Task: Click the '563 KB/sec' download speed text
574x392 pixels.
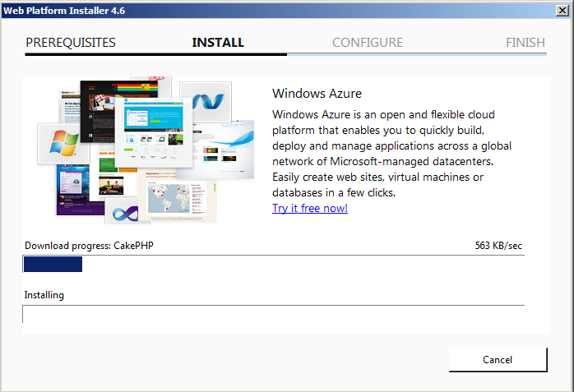Action: [x=498, y=246]
